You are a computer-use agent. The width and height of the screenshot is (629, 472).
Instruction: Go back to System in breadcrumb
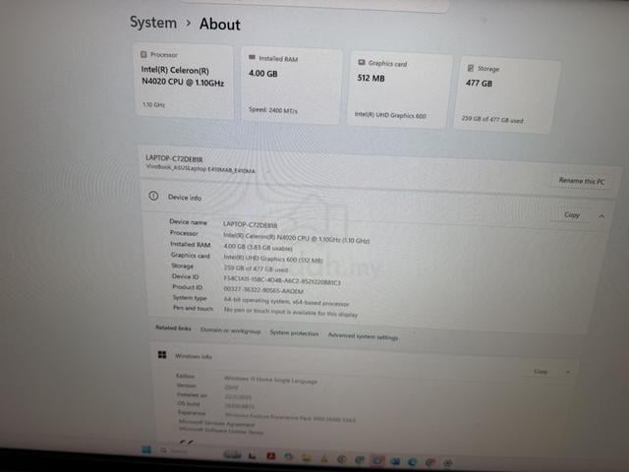pos(153,23)
